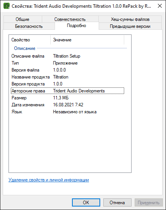Open the Совместимость tab

coord(70,19)
